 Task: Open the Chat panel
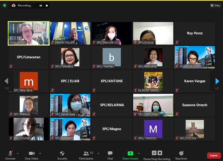click(x=110, y=155)
